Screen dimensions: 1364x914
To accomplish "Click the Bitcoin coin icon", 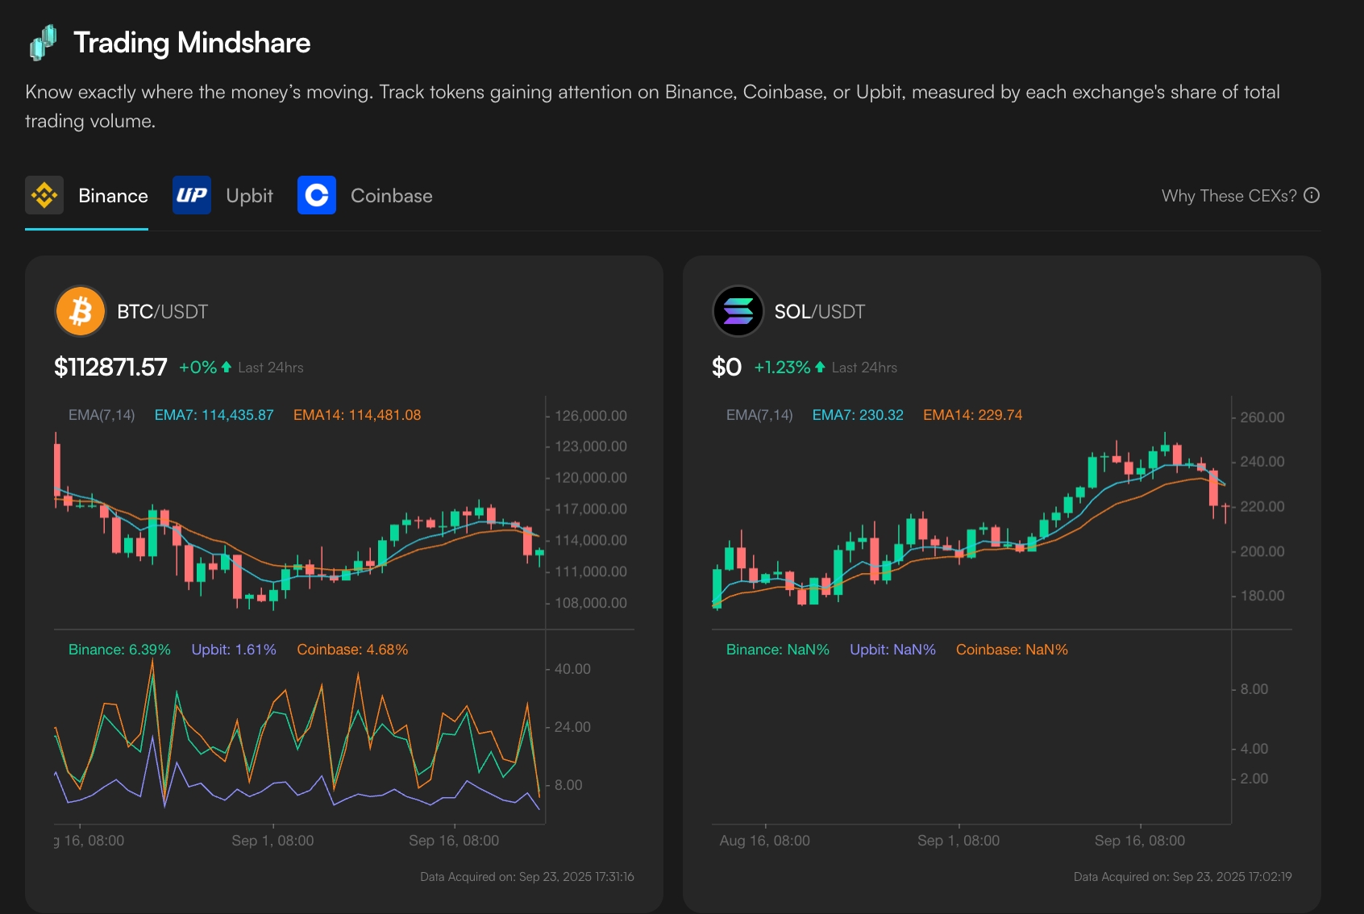I will pos(81,311).
